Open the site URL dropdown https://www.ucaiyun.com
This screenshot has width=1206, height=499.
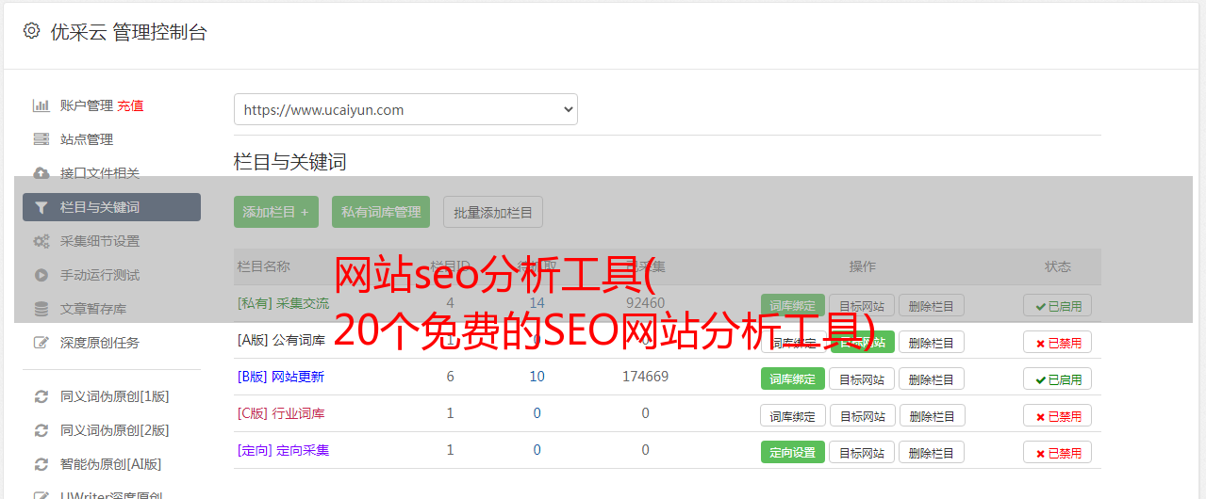[405, 109]
